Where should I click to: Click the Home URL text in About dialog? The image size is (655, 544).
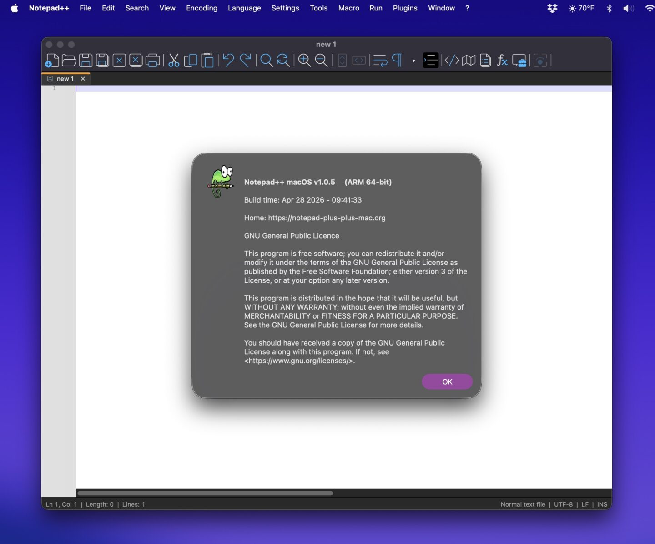(x=327, y=218)
